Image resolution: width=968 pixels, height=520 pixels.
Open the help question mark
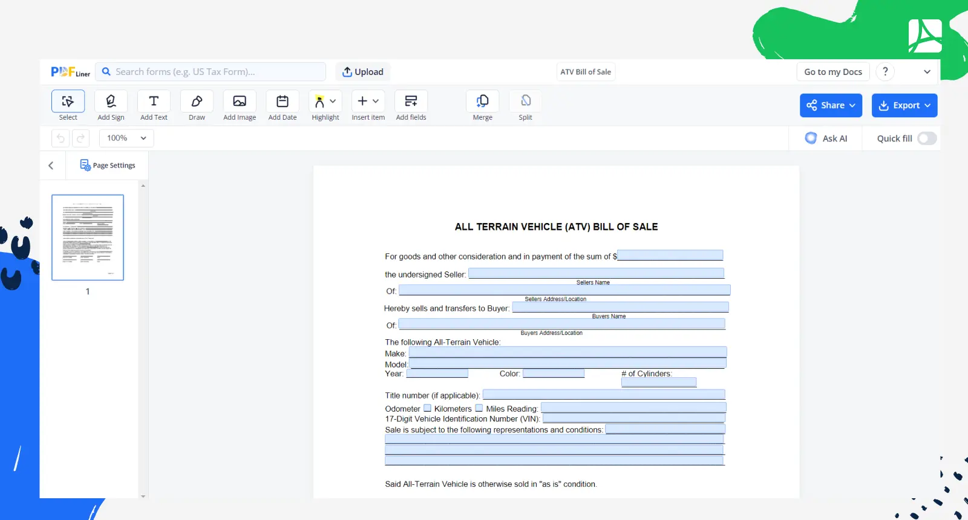click(885, 72)
